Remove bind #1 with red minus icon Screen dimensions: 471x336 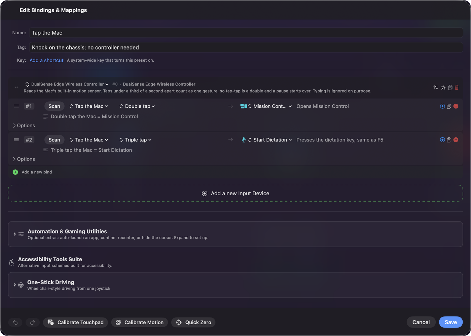point(456,106)
